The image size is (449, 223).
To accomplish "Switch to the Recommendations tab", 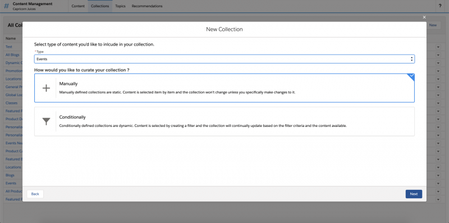I will pyautogui.click(x=147, y=6).
